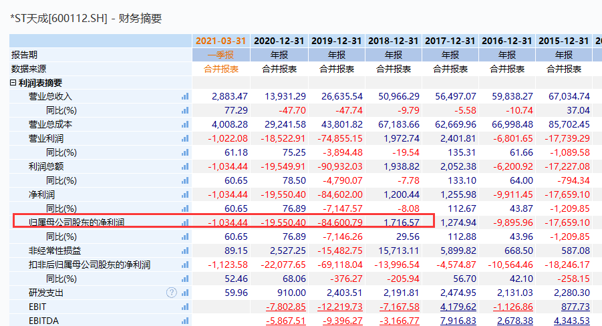602x326 pixels.
Task: Click the 报告期 row label
Action: (24, 55)
